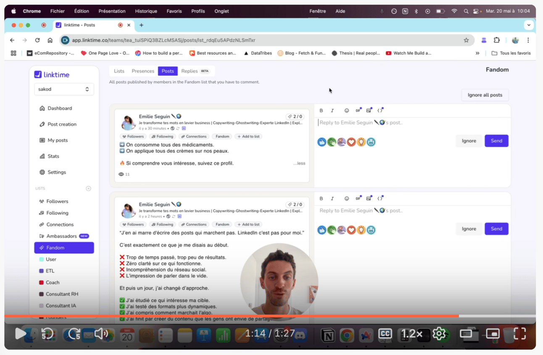Viewport: 543px width, 355px height.
Task: Mute the video volume
Action: point(101,334)
